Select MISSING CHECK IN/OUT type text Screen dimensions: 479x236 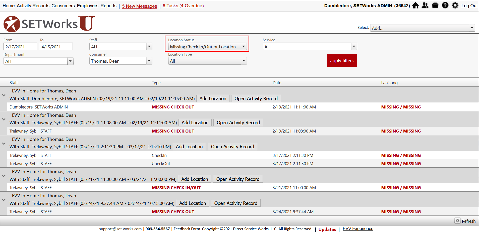(x=176, y=188)
